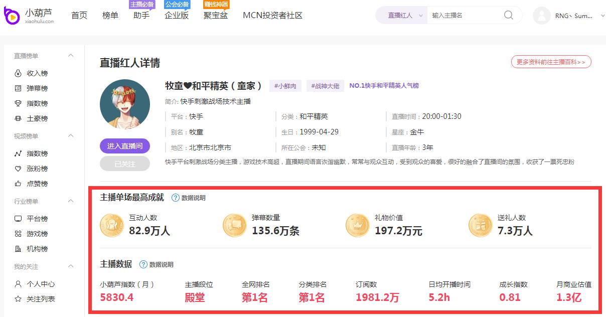Click the help icon beside 主播单场最高成就
The height and width of the screenshot is (317, 606).
click(175, 198)
